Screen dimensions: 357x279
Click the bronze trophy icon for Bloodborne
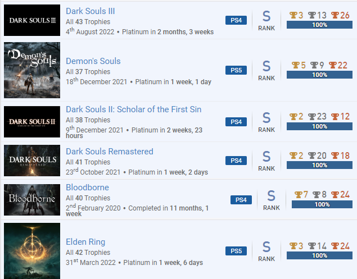(x=335, y=195)
